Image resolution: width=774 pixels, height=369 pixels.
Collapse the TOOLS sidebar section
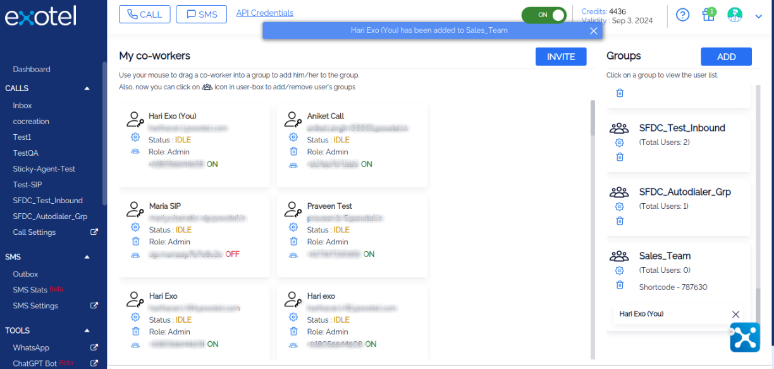pos(87,330)
